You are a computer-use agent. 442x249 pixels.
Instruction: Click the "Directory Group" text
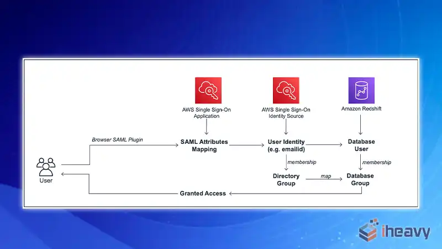point(286,179)
